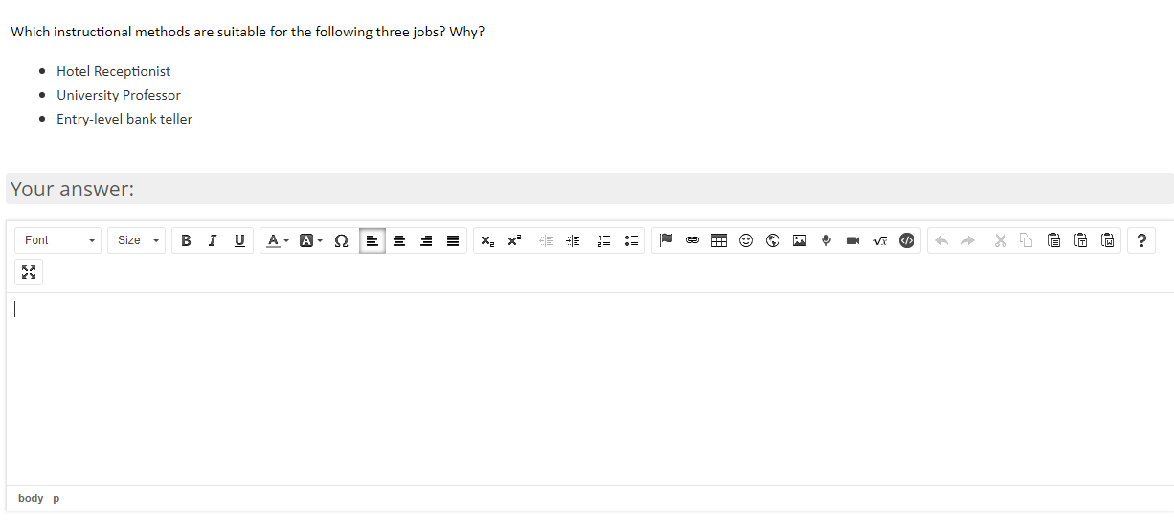Toggle underline formatting
1174x522 pixels.
[238, 240]
